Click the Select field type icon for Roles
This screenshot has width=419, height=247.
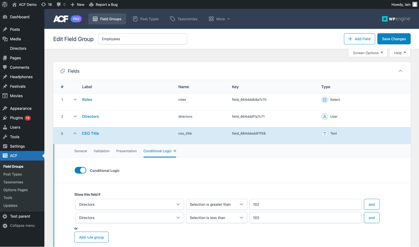pos(324,100)
